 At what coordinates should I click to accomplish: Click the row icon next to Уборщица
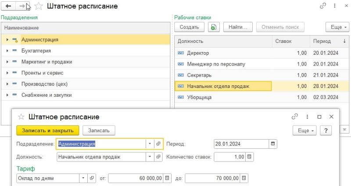point(181,97)
